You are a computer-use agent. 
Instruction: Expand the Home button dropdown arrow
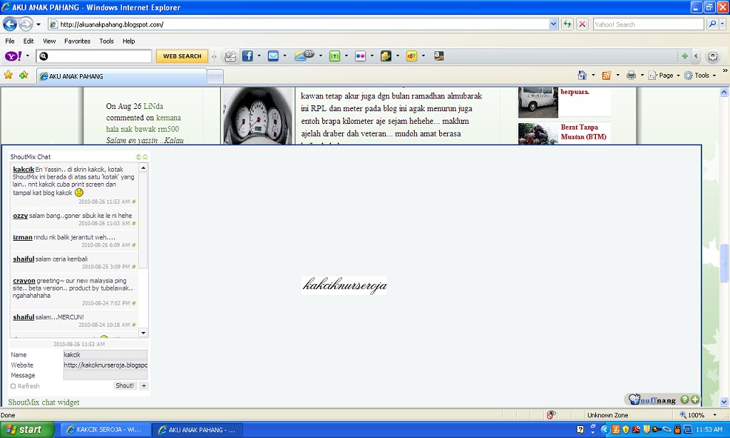coord(593,75)
